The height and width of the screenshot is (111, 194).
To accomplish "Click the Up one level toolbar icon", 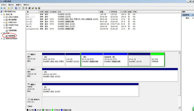I will 9,8.
